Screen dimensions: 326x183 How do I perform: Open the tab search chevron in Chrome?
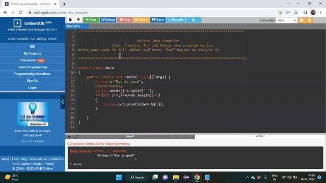[x=287, y=4]
